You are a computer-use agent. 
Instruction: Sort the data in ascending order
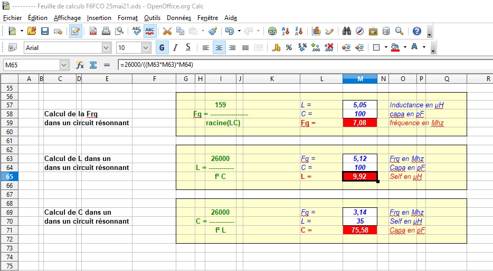tap(286, 31)
